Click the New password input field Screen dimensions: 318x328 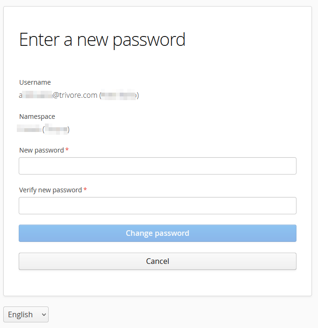pos(157,166)
